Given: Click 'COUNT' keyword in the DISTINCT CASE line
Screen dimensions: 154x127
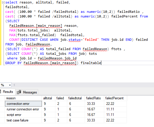Looking at the screenshot, I should (x=14, y=40).
